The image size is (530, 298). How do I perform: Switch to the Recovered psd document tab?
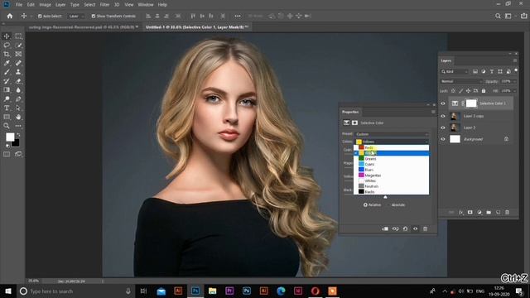pos(83,27)
